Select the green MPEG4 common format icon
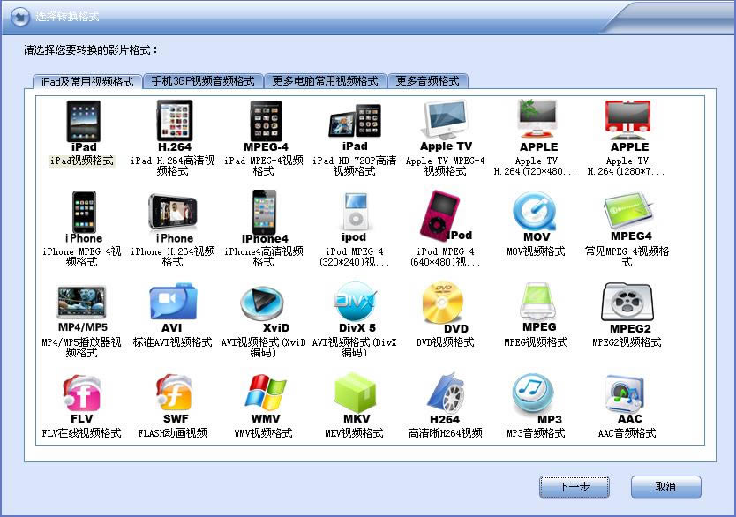The height and width of the screenshot is (517, 736). coord(629,216)
